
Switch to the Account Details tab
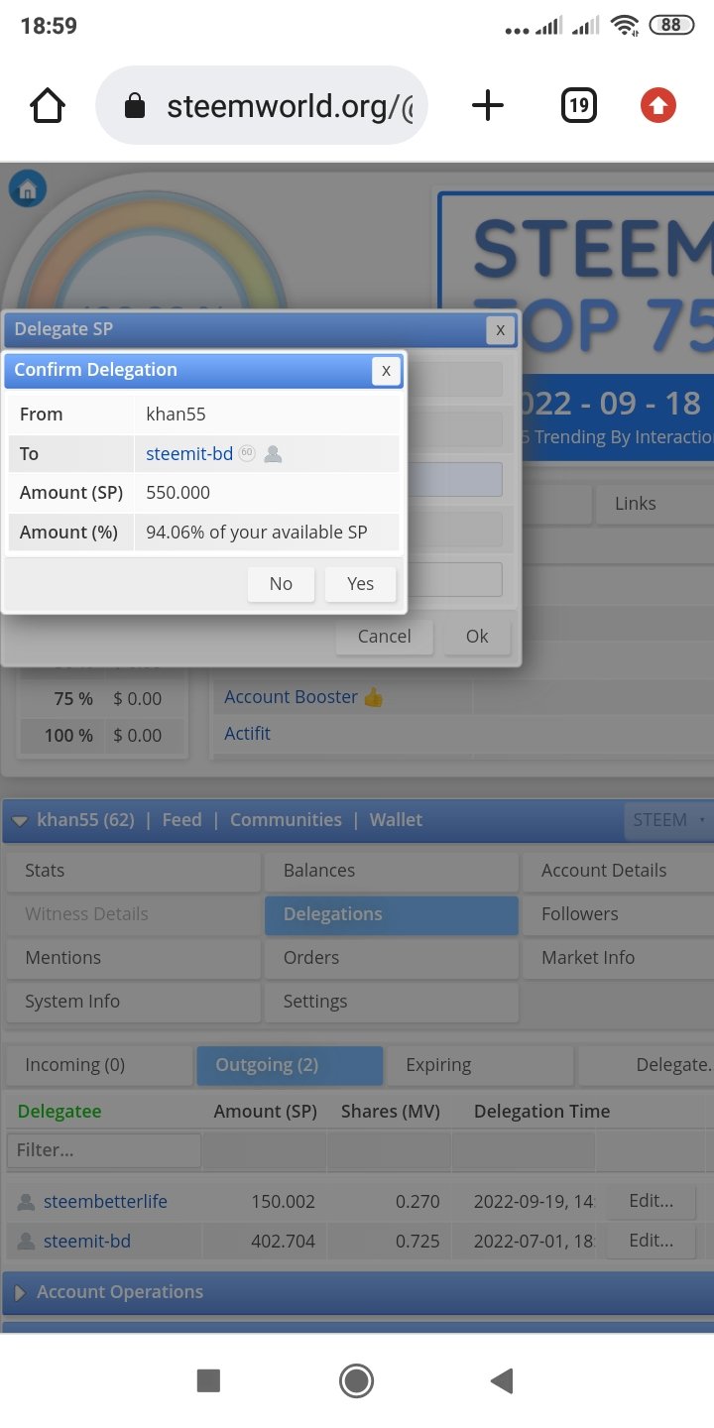pyautogui.click(x=617, y=871)
